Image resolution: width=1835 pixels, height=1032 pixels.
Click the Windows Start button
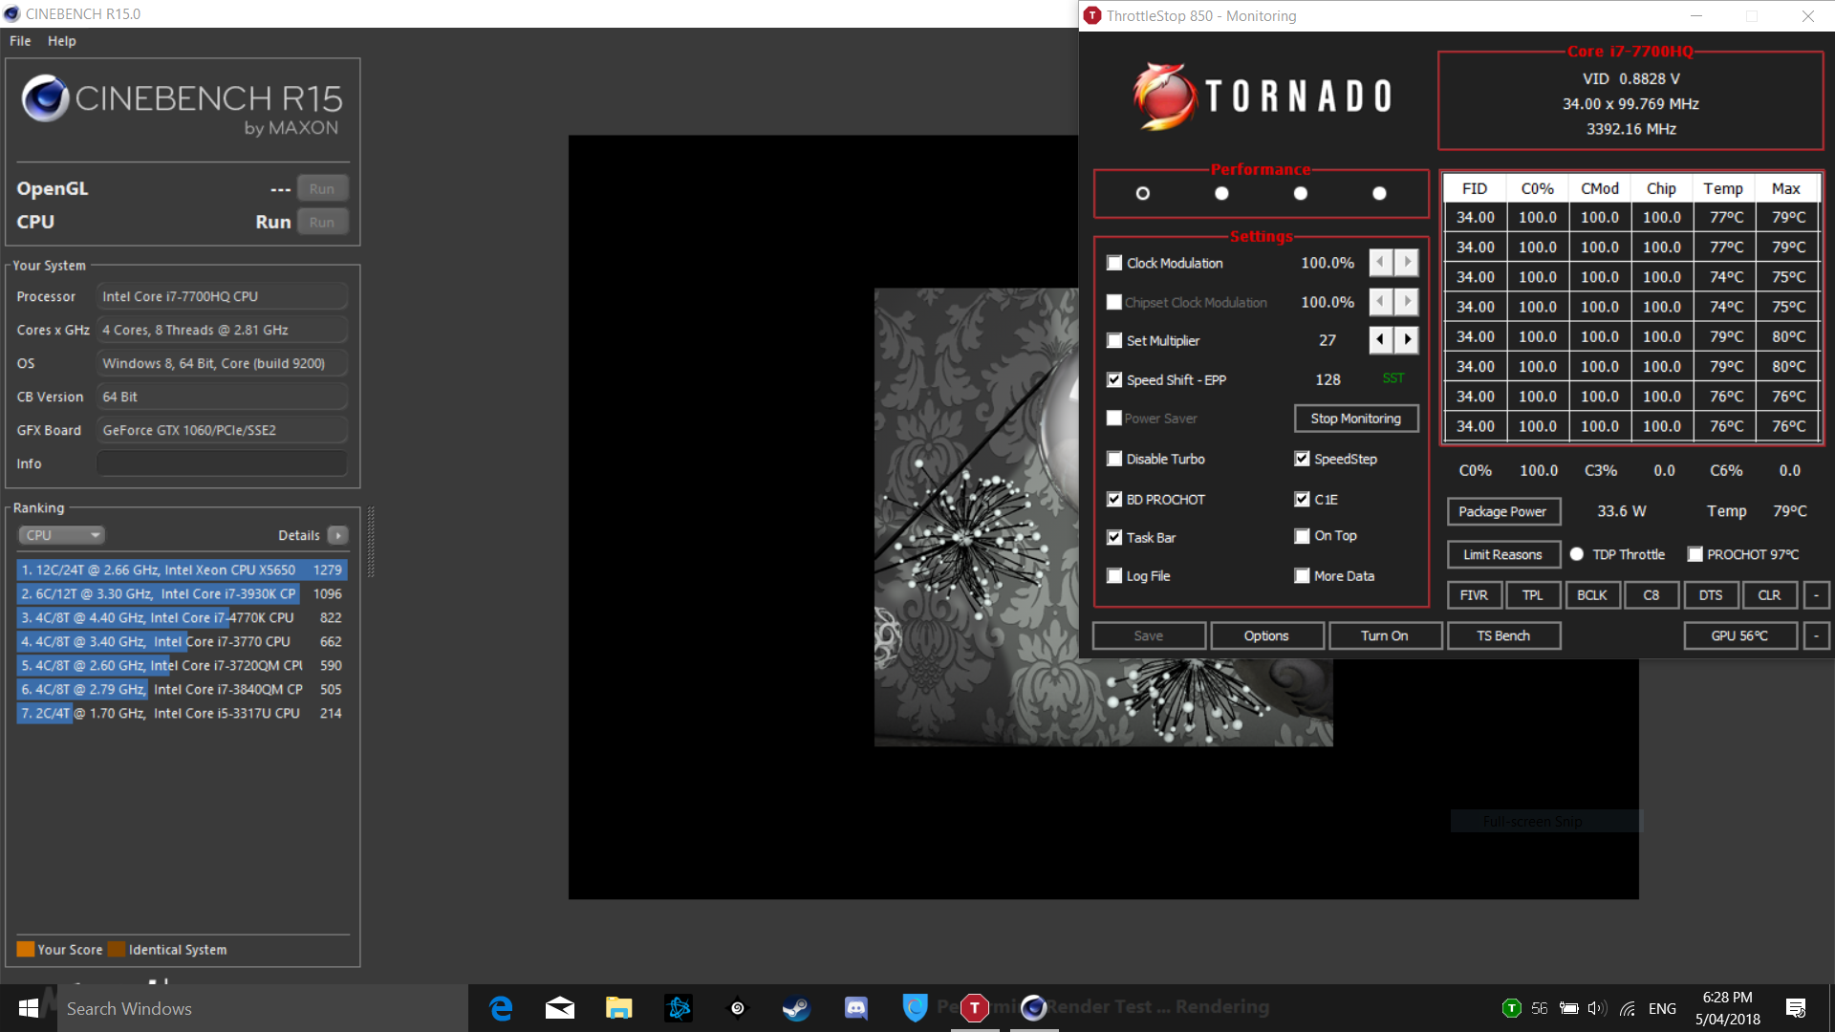[x=29, y=1008]
